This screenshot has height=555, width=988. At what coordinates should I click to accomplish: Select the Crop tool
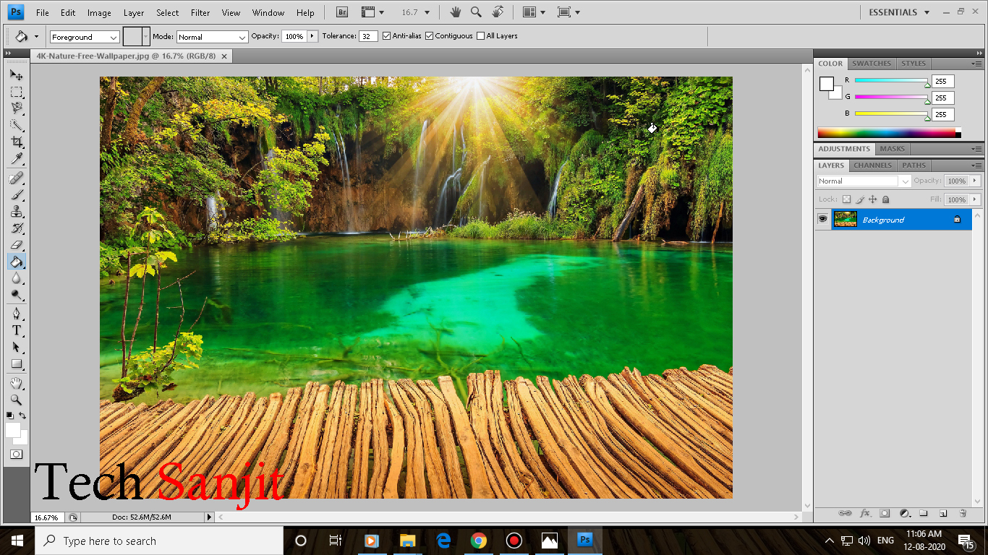(x=16, y=142)
